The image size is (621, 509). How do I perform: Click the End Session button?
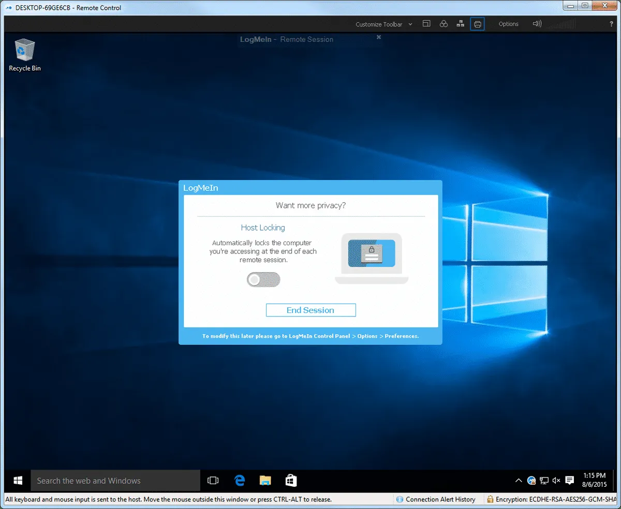coord(310,310)
